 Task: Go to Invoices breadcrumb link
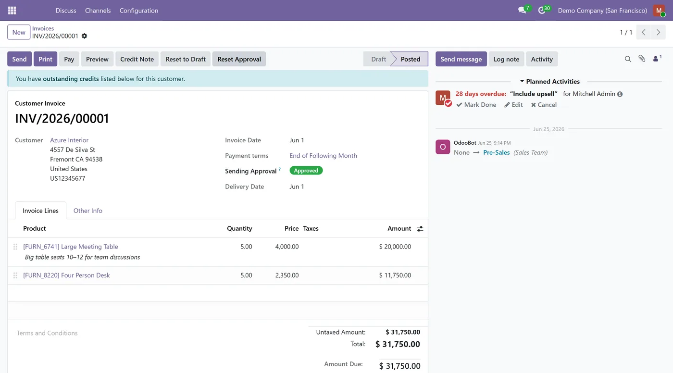[x=43, y=28]
